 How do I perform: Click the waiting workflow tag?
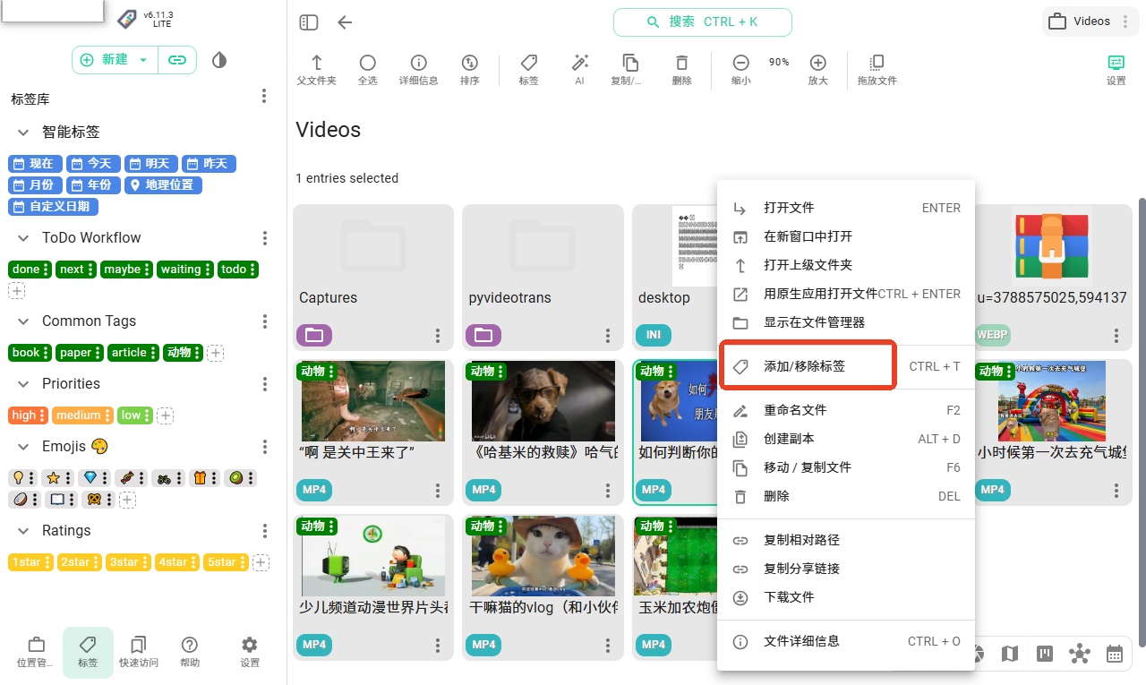click(x=186, y=270)
